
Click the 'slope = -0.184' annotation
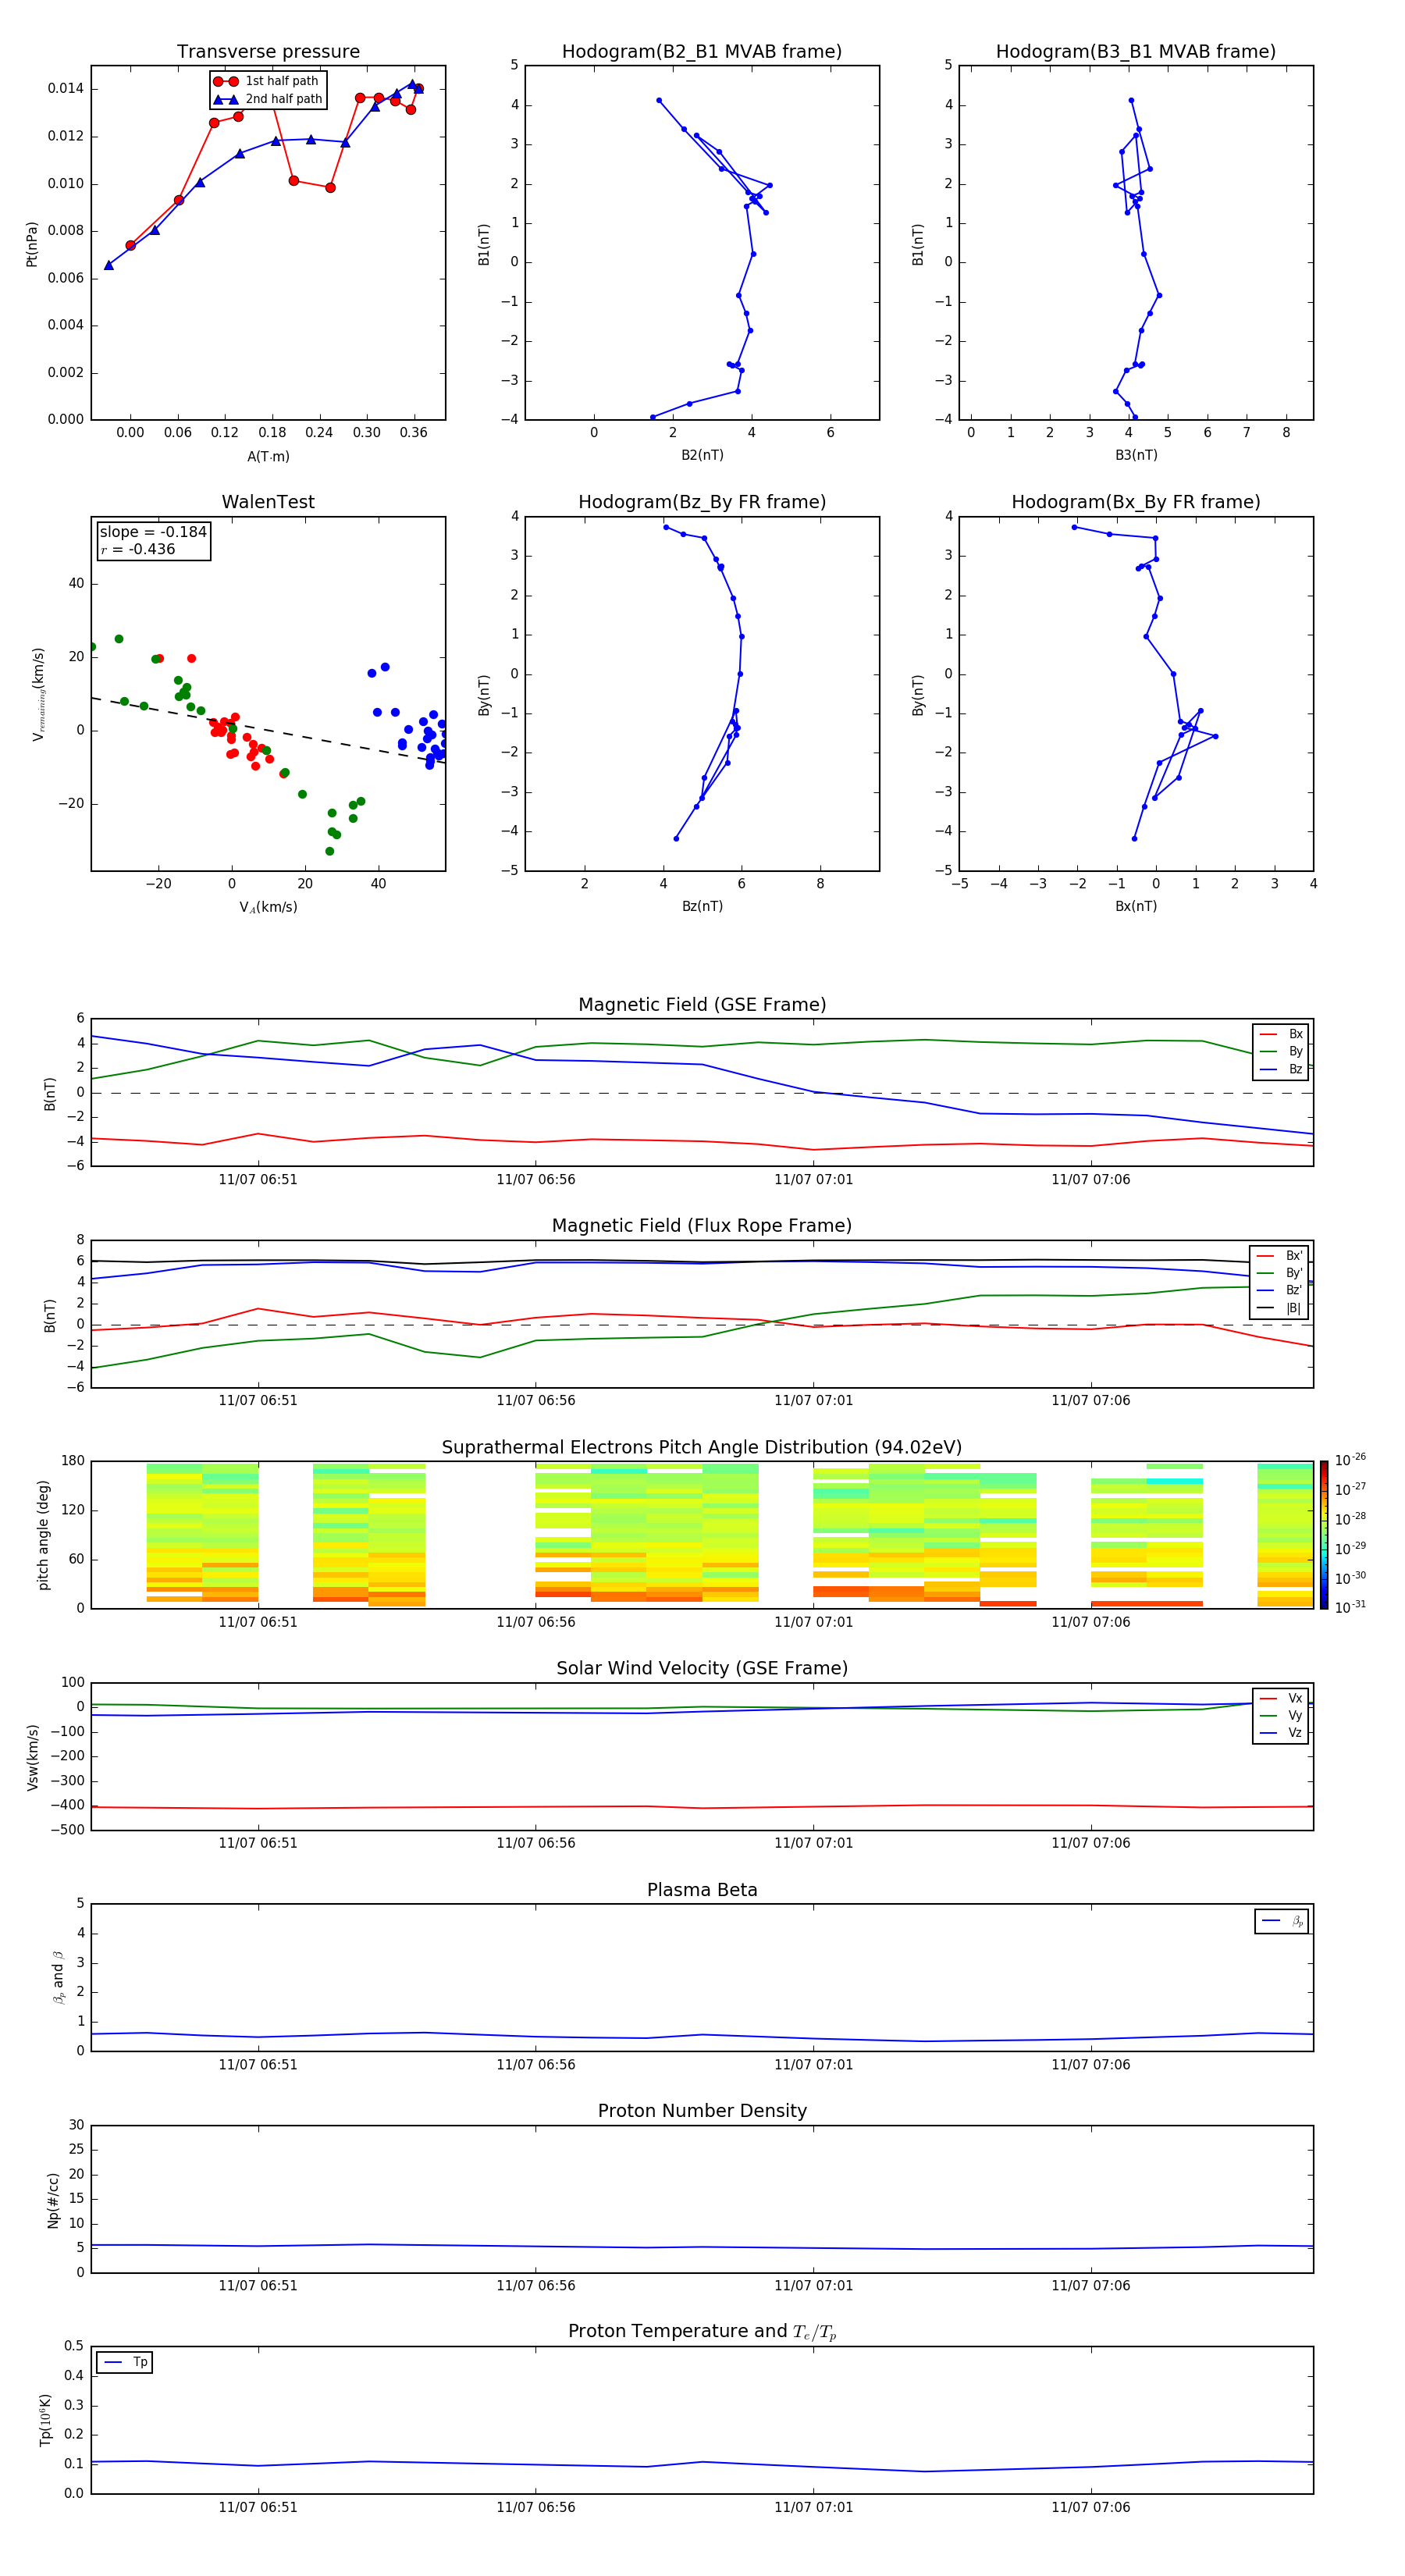(x=153, y=532)
